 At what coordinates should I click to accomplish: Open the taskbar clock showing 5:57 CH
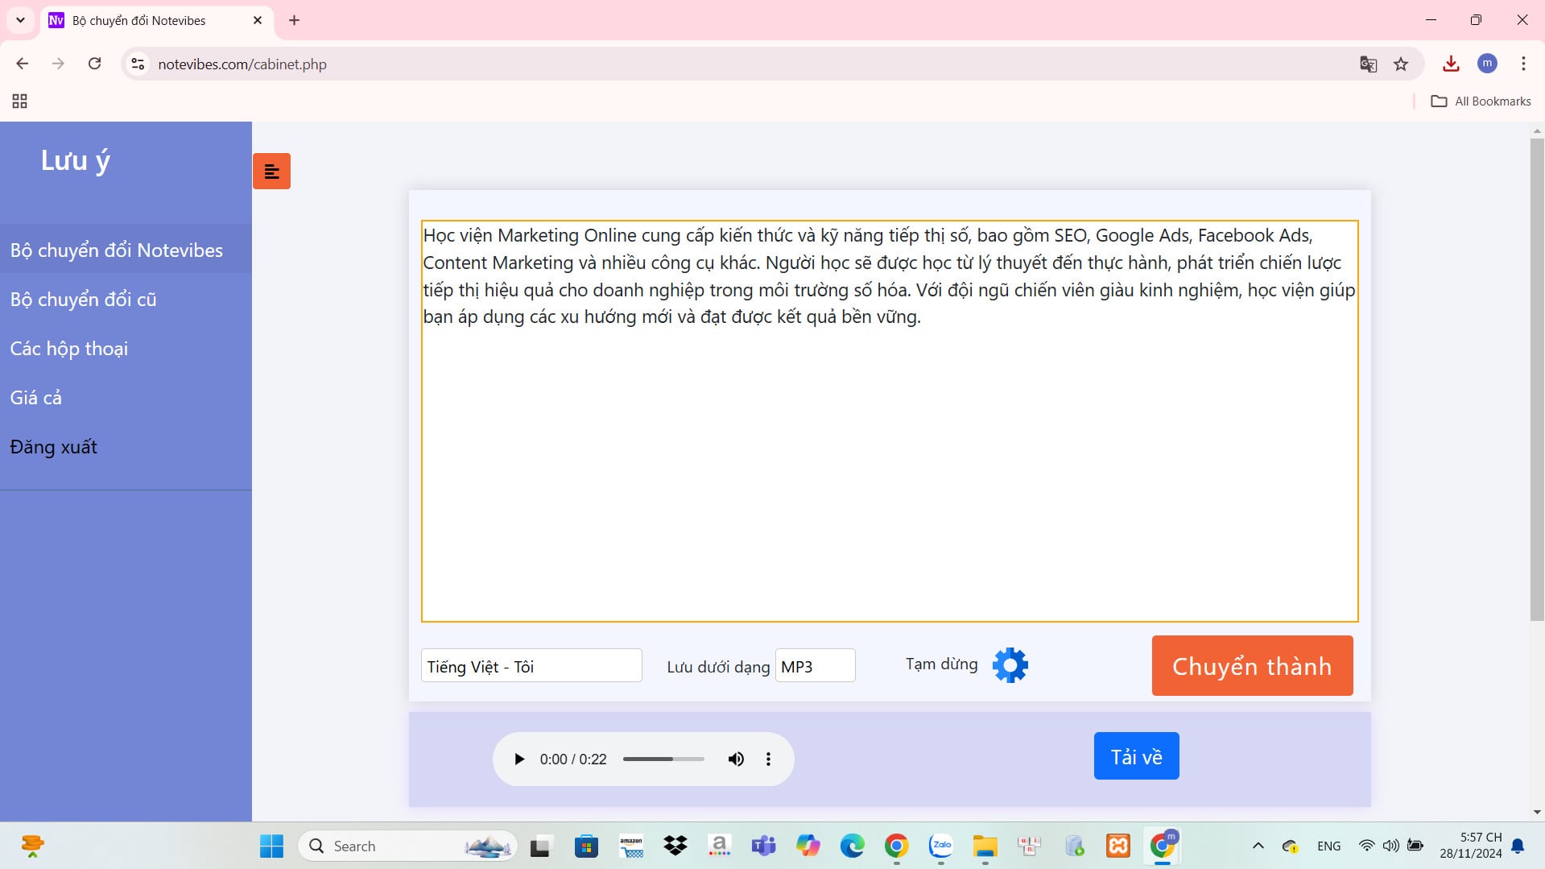[1471, 846]
